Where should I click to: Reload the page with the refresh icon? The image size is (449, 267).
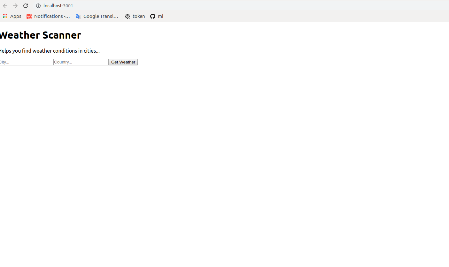26,6
